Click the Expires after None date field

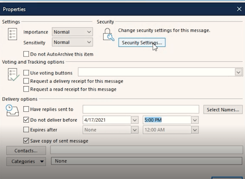(x=107, y=130)
